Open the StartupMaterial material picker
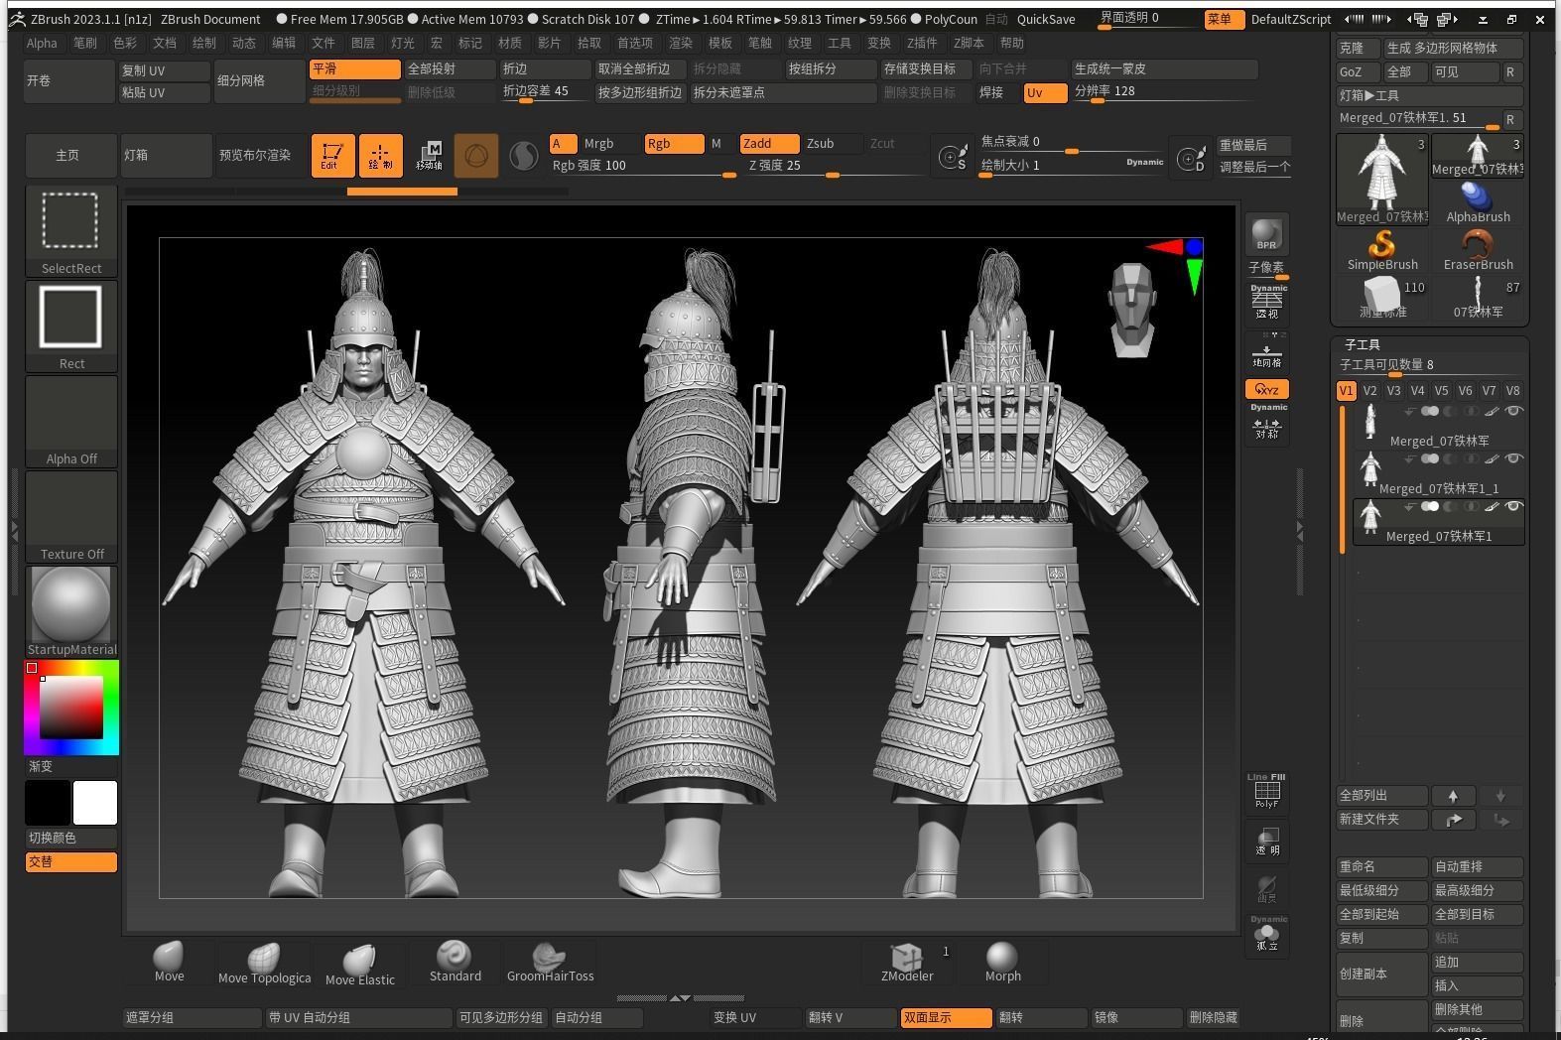 (x=71, y=612)
